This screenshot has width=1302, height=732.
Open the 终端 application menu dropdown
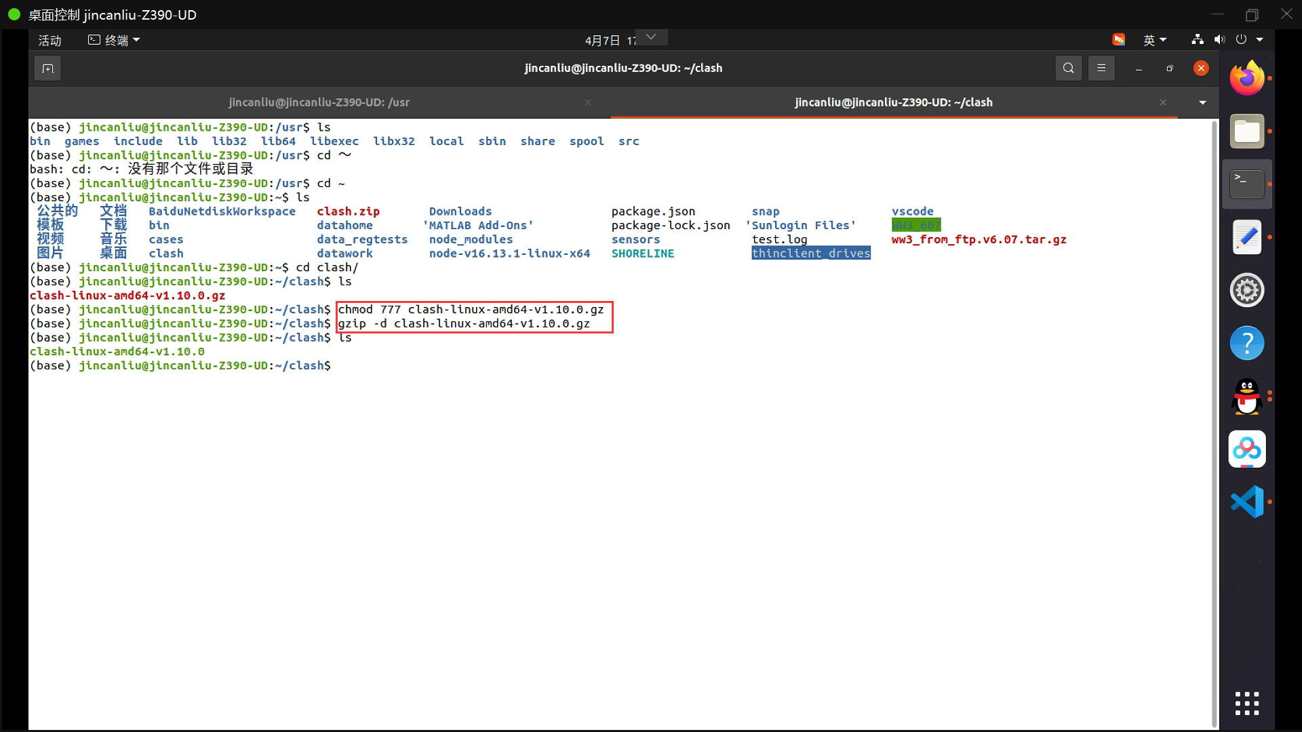[x=114, y=40]
